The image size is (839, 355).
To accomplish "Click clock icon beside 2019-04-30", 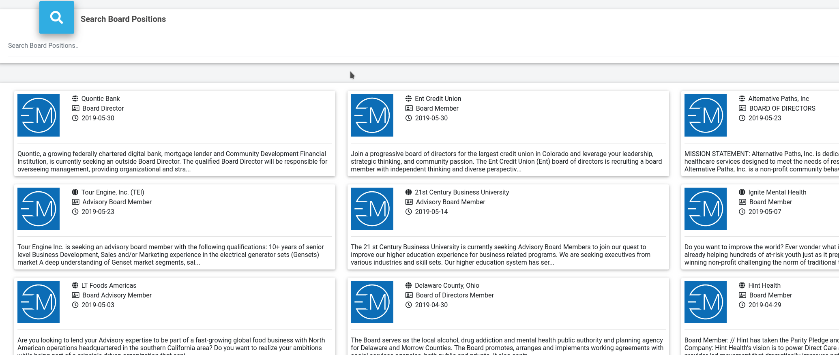I will pos(408,305).
